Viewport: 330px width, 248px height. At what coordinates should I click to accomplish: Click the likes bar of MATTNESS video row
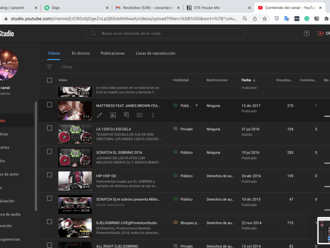tap(327, 116)
